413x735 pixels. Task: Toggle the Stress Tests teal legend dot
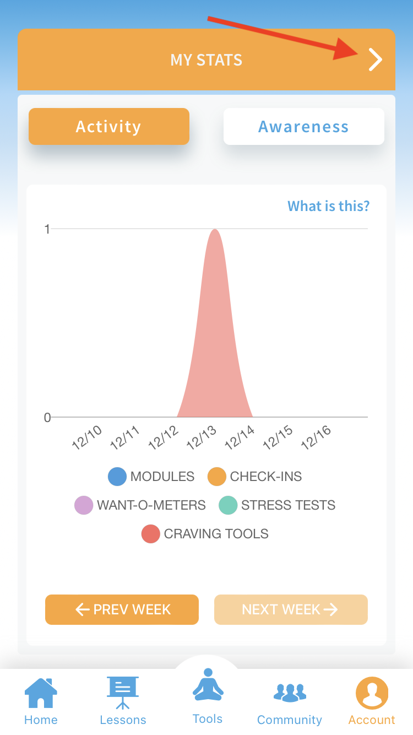[x=228, y=505]
